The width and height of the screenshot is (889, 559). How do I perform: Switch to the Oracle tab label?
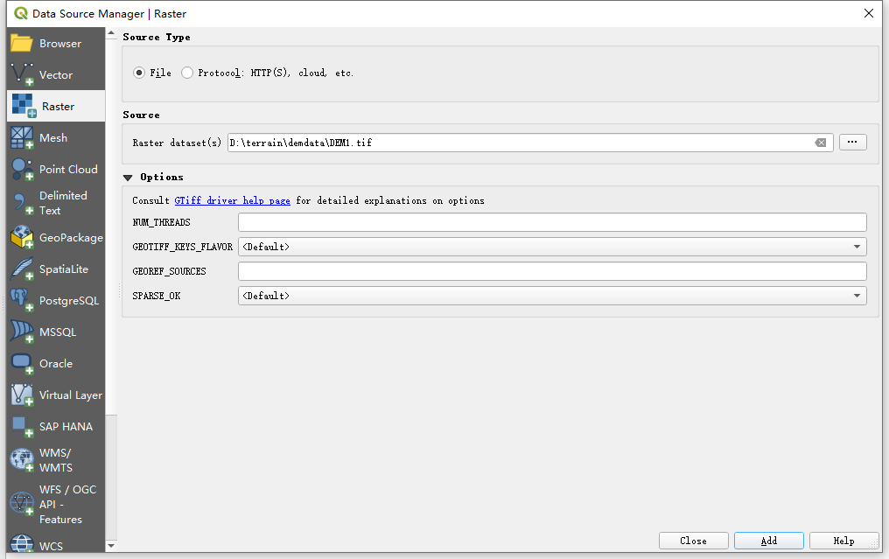(56, 363)
